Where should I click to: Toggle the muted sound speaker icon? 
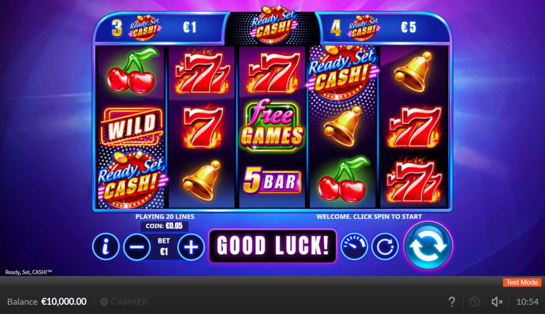(497, 302)
